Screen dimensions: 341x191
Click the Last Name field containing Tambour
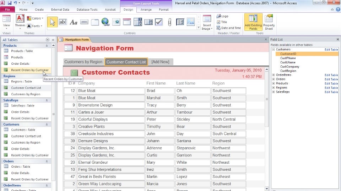(x=193, y=112)
